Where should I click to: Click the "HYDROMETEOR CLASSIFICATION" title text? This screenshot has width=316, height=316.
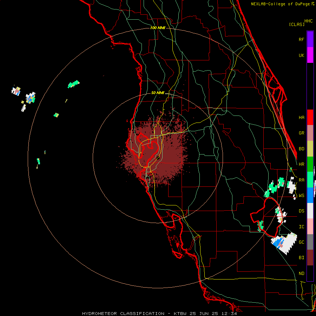pos(123,314)
